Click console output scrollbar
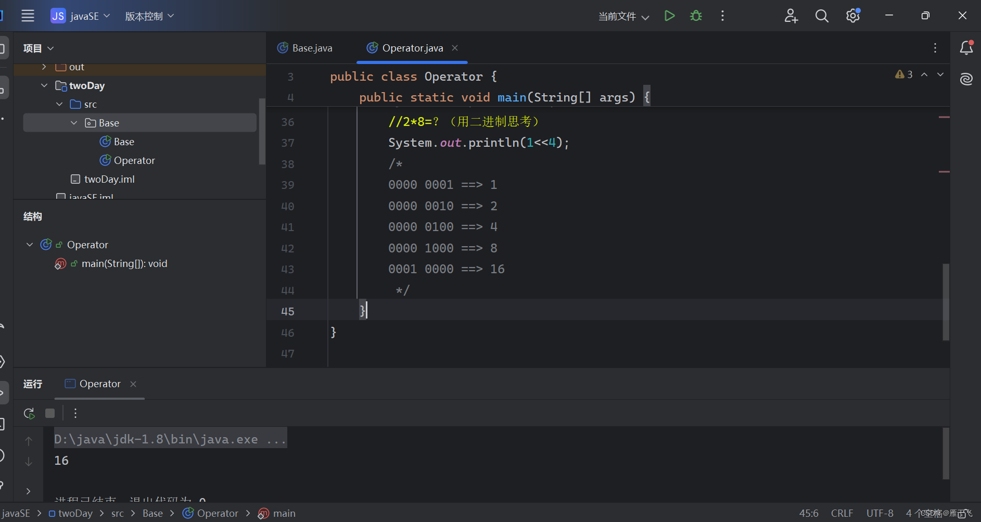The height and width of the screenshot is (522, 981). tap(946, 453)
